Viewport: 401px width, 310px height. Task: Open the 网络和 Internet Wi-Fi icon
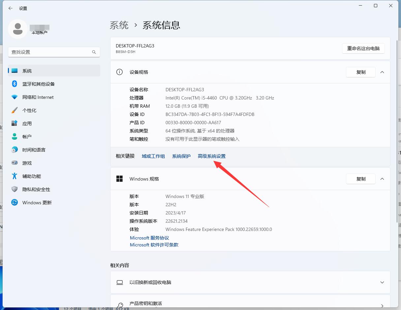[x=15, y=97]
